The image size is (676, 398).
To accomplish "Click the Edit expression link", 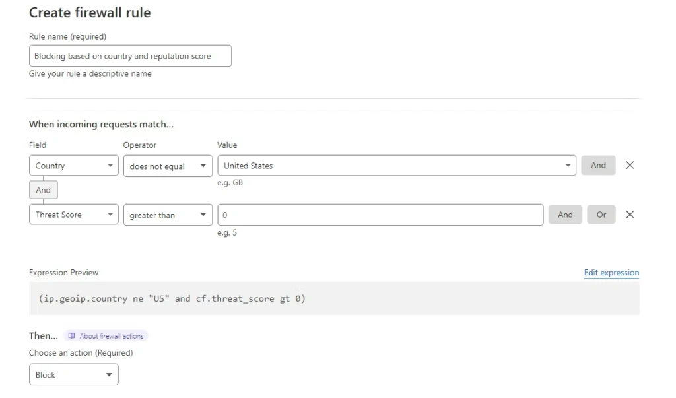I will pos(611,273).
